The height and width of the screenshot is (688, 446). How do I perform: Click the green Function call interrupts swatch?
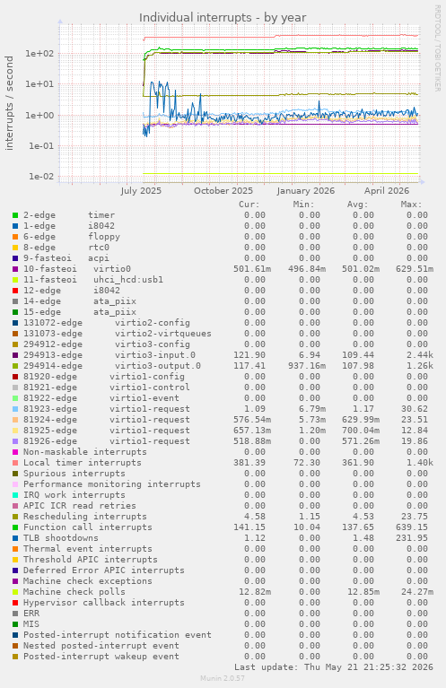[x=15, y=527]
